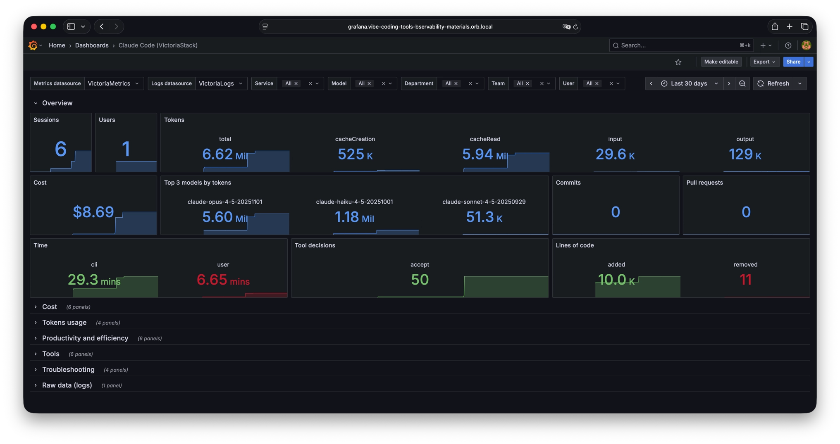This screenshot has height=444, width=840.
Task: Open your user profile avatar
Action: pos(806,45)
